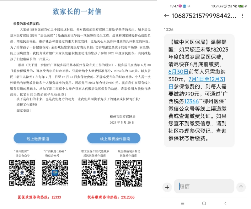Tap the Android recent apps navigation icon

(182, 203)
